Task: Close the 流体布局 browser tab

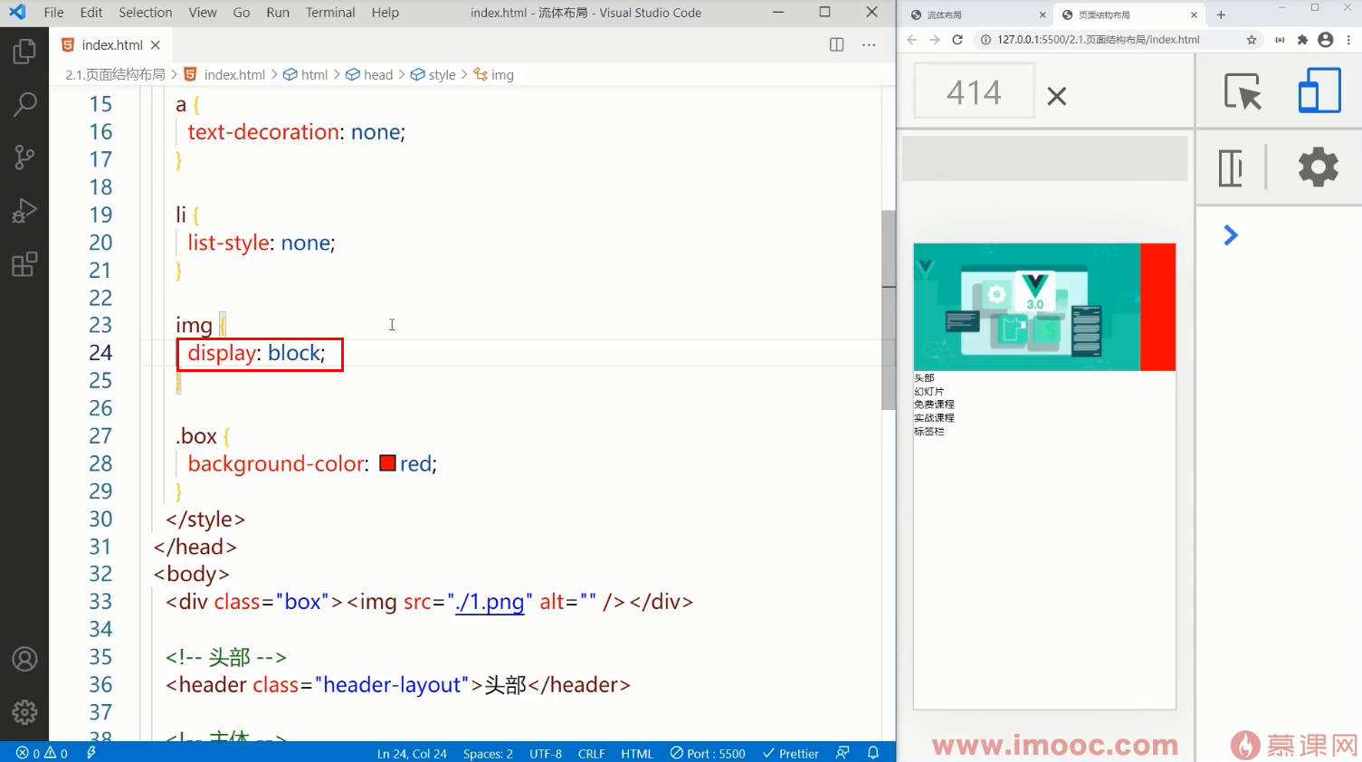Action: pyautogui.click(x=1043, y=15)
